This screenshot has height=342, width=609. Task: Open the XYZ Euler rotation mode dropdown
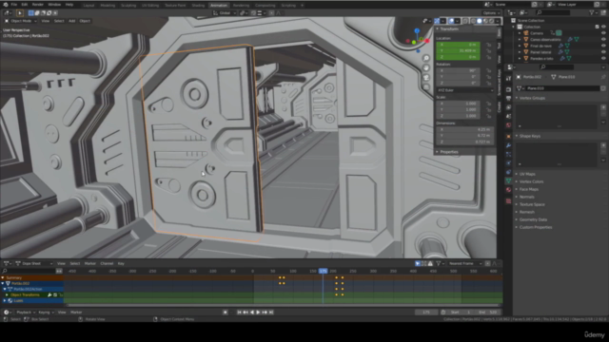tap(464, 90)
